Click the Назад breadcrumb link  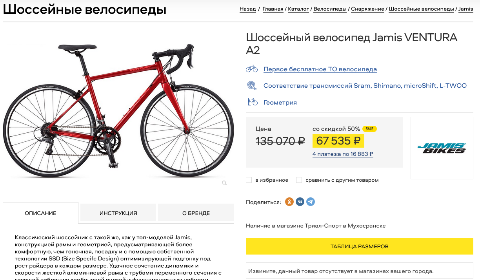click(247, 9)
